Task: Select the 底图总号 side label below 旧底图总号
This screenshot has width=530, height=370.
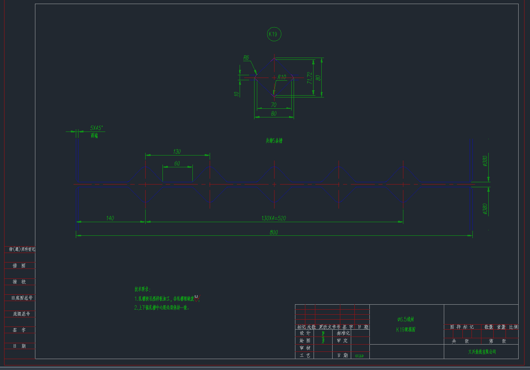Action: (21, 314)
